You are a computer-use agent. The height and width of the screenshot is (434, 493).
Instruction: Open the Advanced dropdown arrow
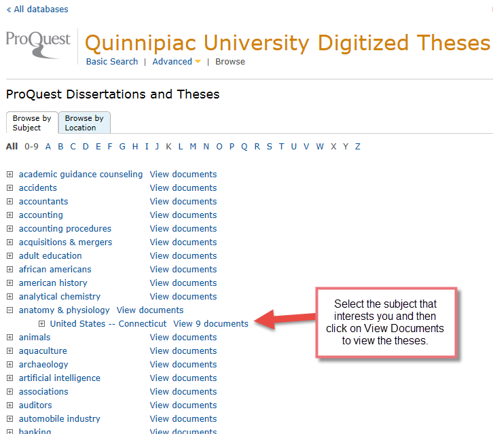coord(198,62)
